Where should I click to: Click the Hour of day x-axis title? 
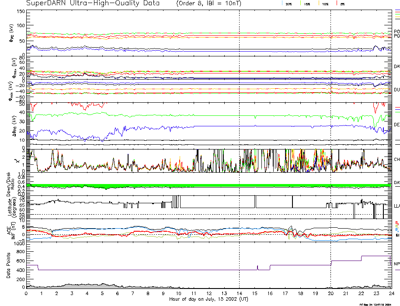pyautogui.click(x=209, y=299)
